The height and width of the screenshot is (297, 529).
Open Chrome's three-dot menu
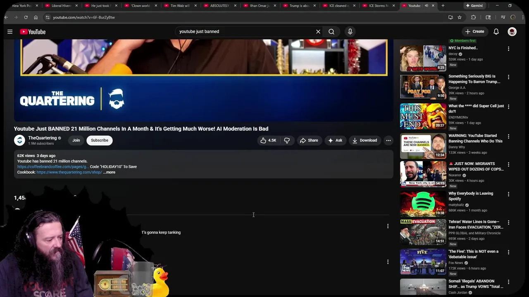tap(523, 17)
